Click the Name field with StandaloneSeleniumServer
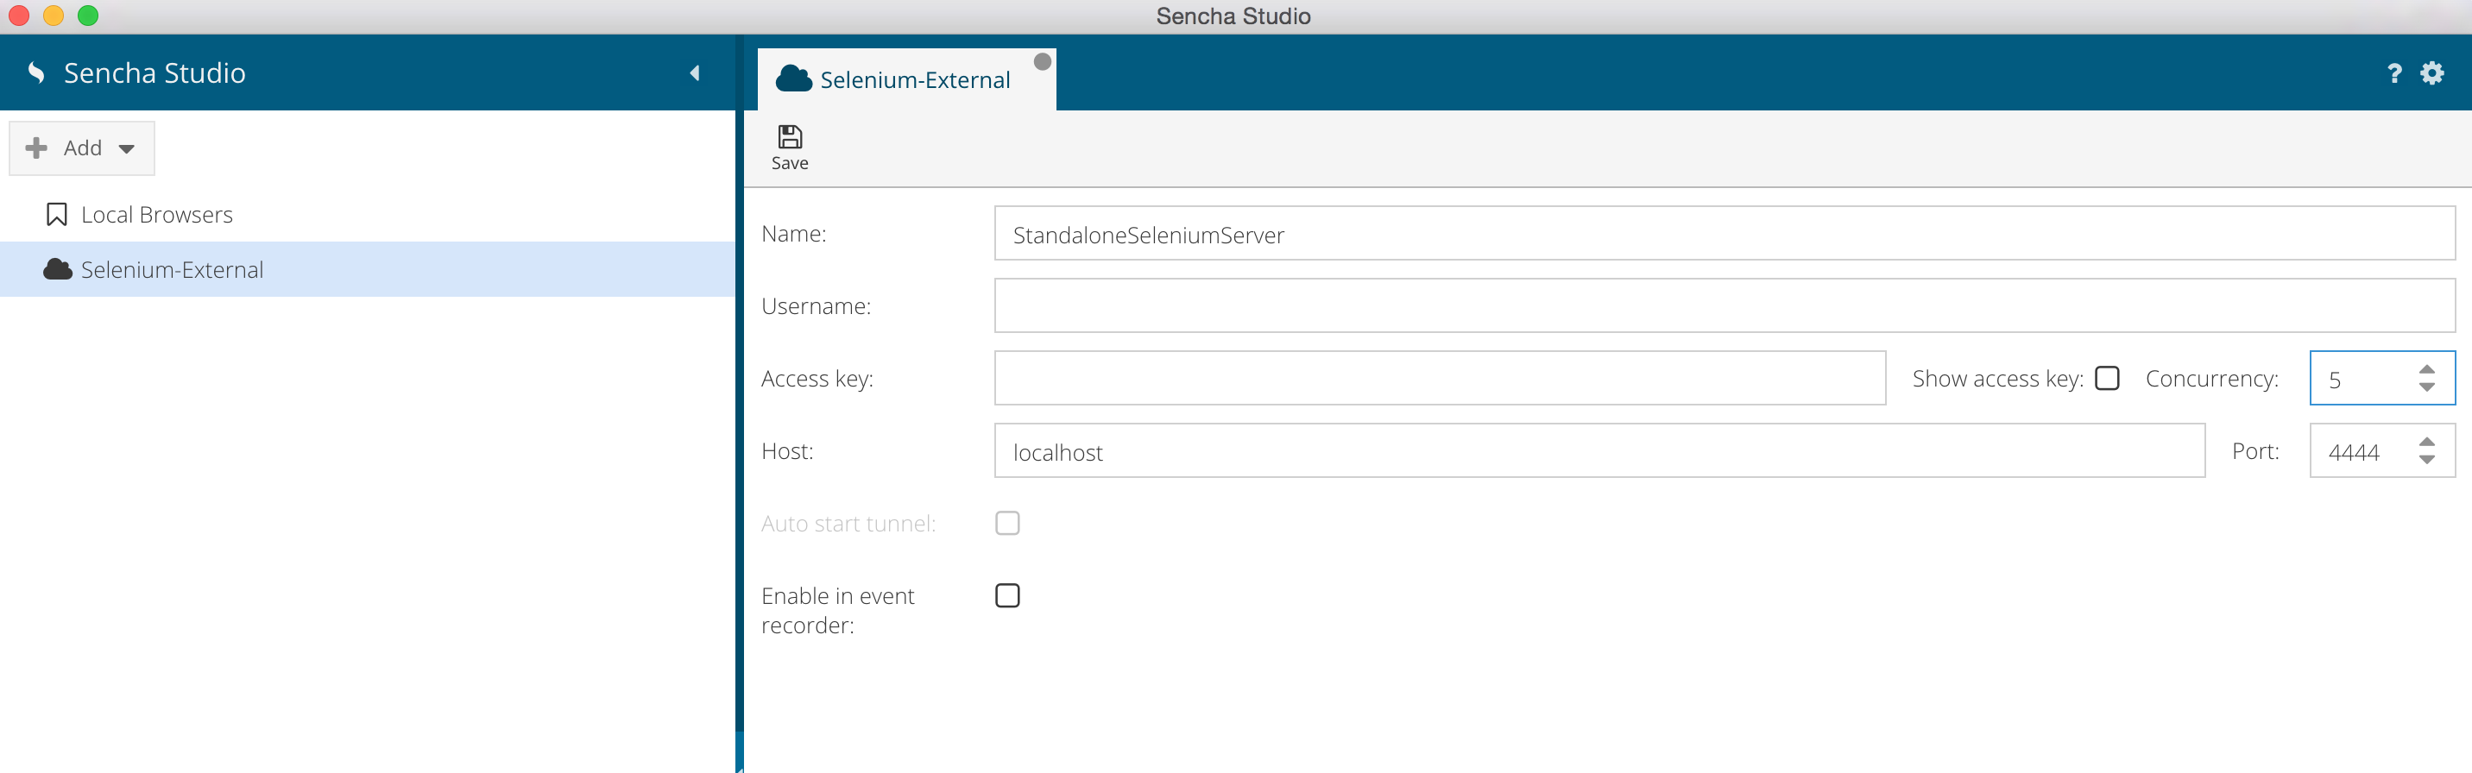The height and width of the screenshot is (773, 2472). (1724, 233)
